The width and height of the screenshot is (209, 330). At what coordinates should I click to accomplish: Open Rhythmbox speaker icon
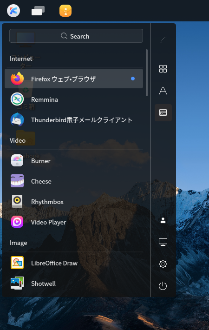point(17,201)
